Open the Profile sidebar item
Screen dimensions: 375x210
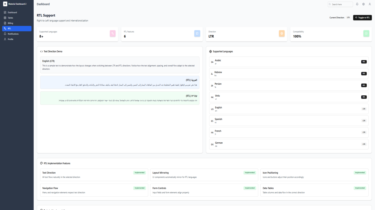(x=17, y=39)
